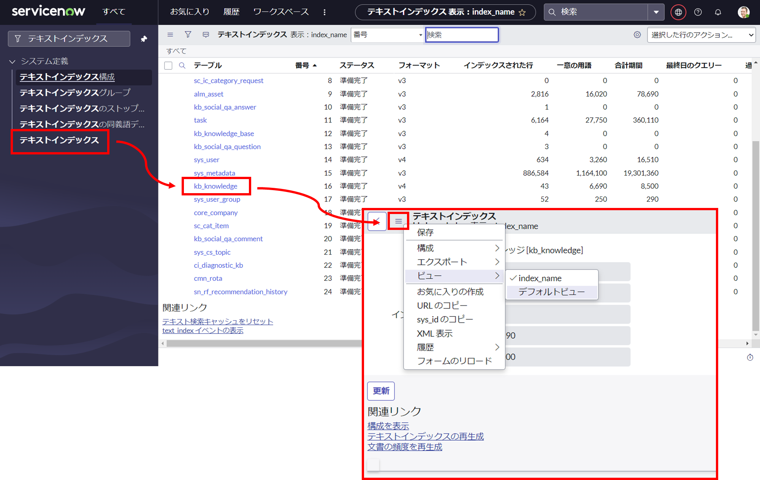Toggle the select-all rows checkbox

(x=168, y=65)
